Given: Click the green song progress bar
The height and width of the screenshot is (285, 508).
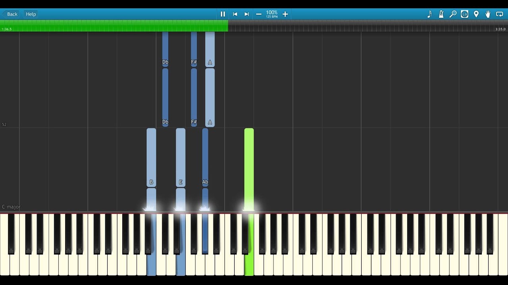Looking at the screenshot, I should 114,26.
